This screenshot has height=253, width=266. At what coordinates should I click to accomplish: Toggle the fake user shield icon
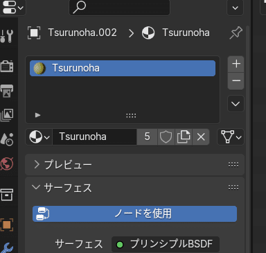click(166, 137)
